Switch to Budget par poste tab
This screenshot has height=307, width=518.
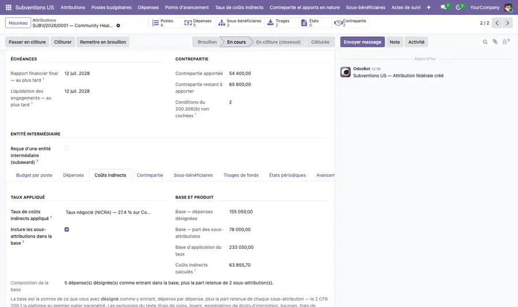coord(34,175)
